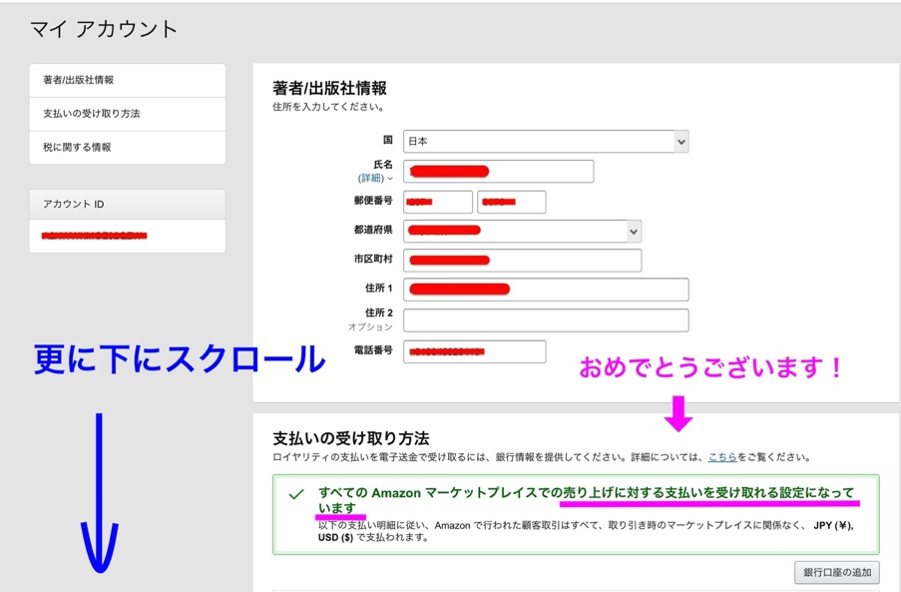Click the 市区町村 city input field
901x592 pixels.
[522, 261]
